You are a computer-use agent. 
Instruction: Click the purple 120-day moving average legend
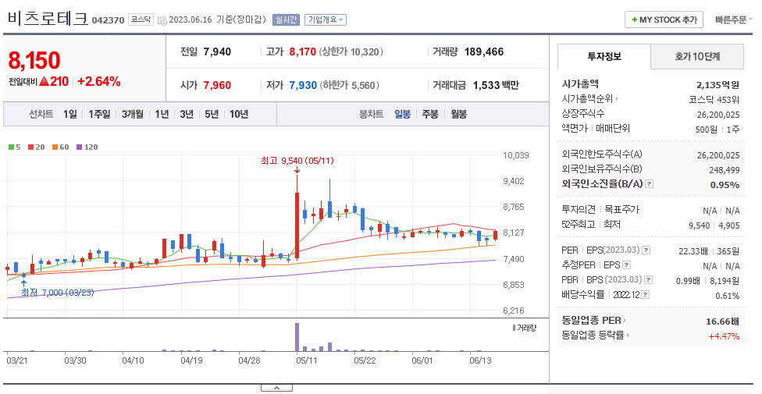(x=87, y=147)
